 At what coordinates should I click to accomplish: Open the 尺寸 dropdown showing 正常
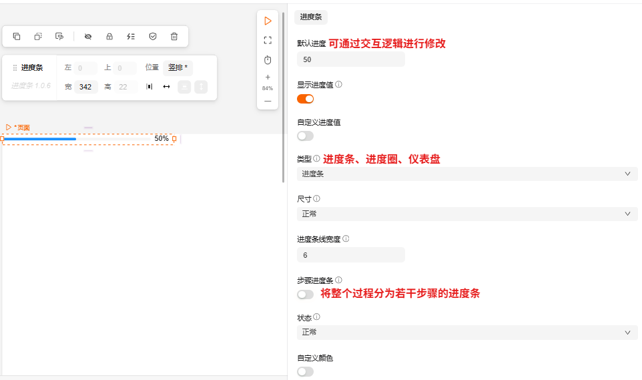(467, 214)
